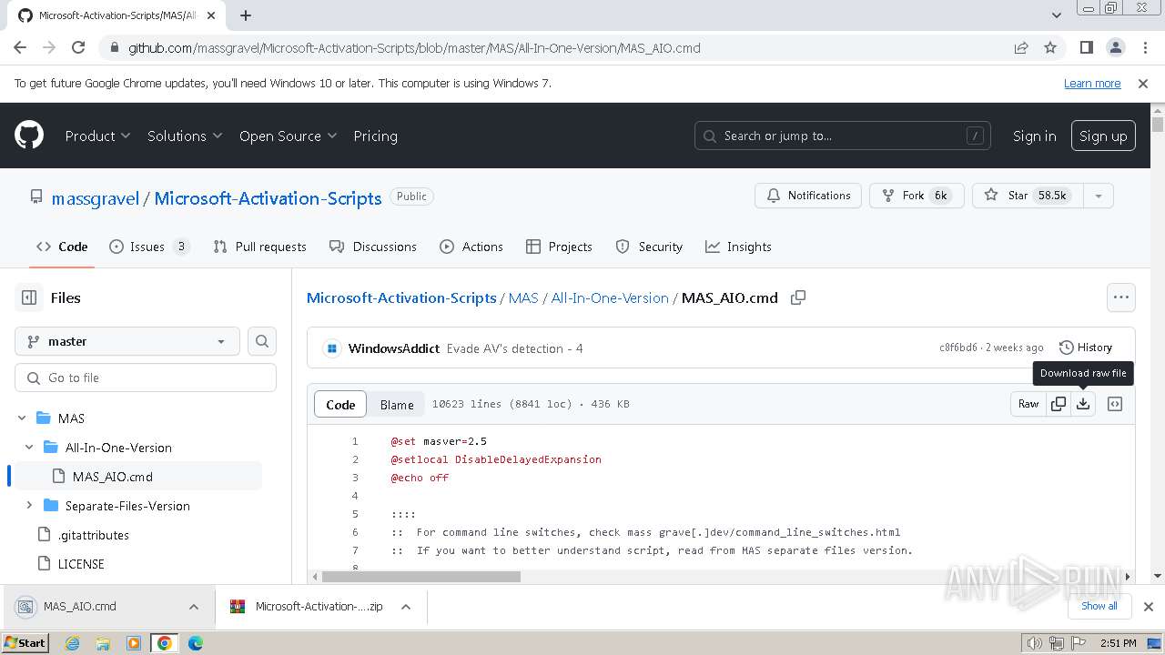
Task: Expand the Solutions menu
Action: pyautogui.click(x=185, y=136)
